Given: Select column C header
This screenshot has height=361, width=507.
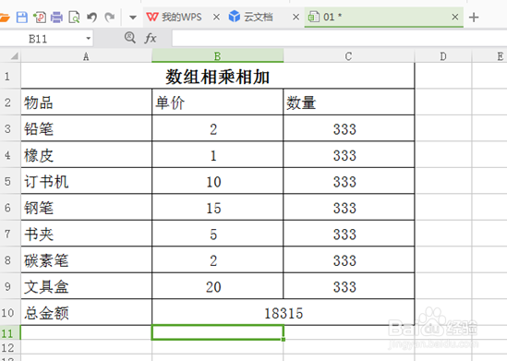Looking at the screenshot, I should click(348, 56).
